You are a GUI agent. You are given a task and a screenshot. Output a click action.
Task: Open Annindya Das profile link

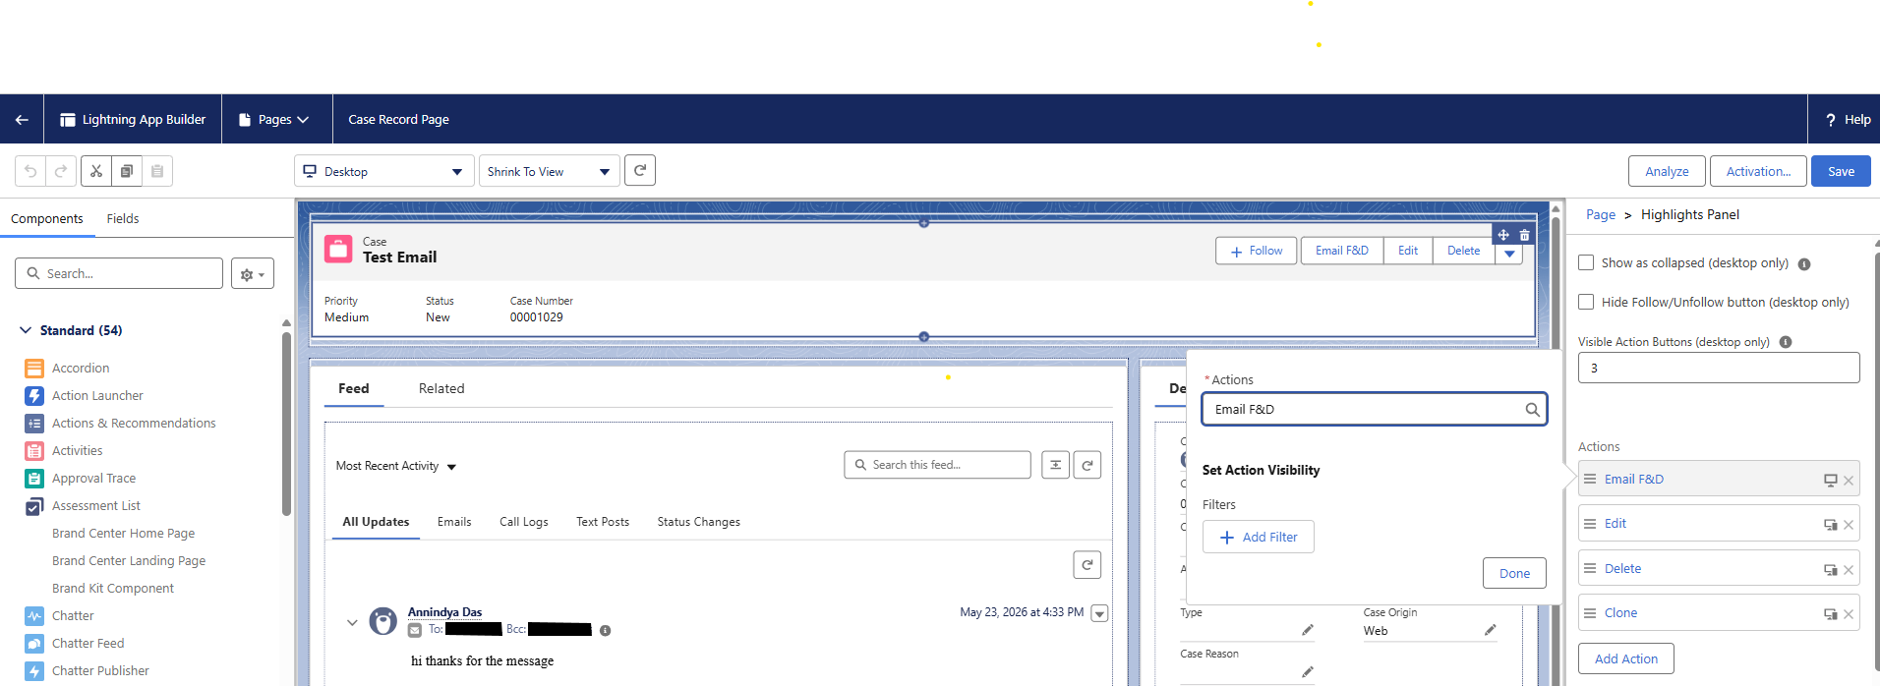point(445,612)
